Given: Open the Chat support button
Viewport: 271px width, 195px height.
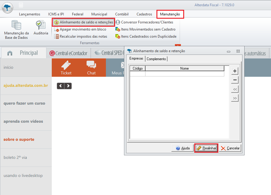Looking at the screenshot, I should 91,68.
